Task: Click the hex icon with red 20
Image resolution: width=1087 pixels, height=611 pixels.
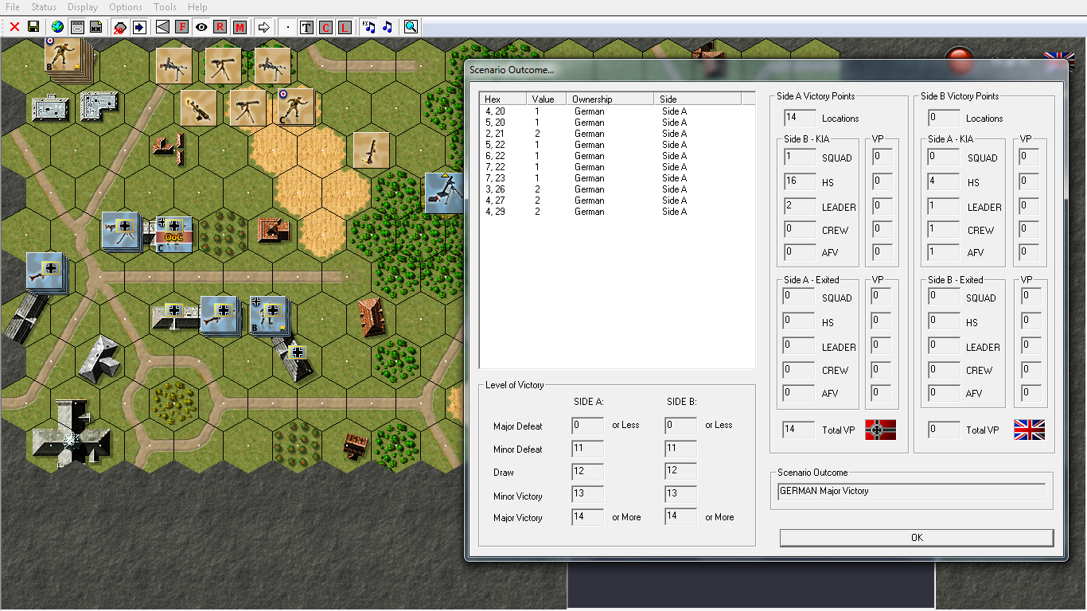Action: point(120,27)
